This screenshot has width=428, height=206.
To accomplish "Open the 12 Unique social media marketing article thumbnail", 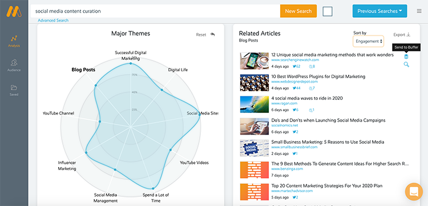I will [255, 61].
